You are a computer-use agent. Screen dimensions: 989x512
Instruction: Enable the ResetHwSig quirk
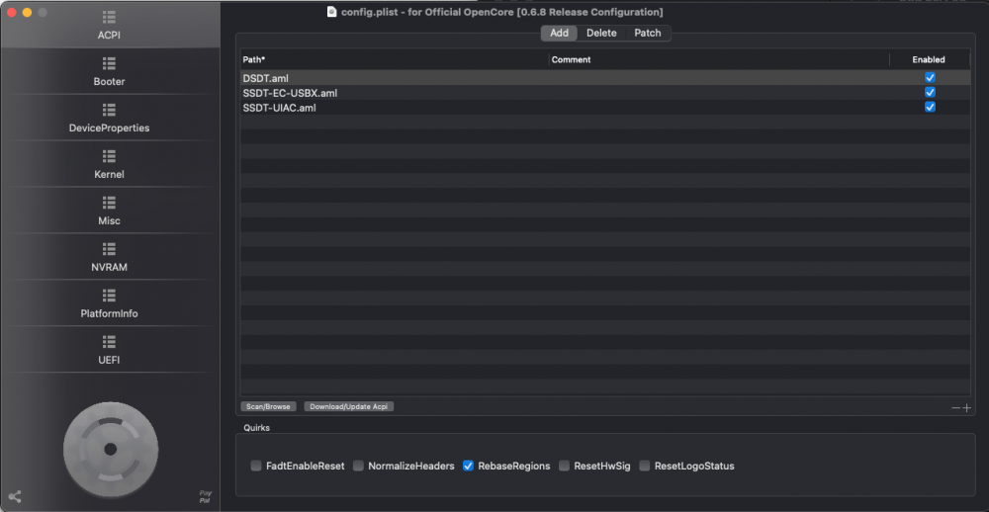pos(564,466)
